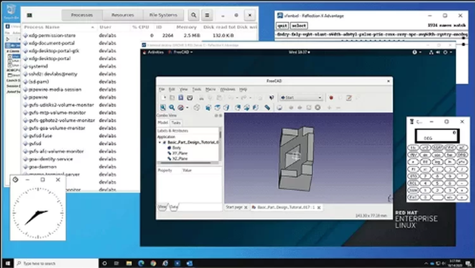The image size is (475, 268).
Task: Click the select button in xfontsel window
Action: (299, 26)
